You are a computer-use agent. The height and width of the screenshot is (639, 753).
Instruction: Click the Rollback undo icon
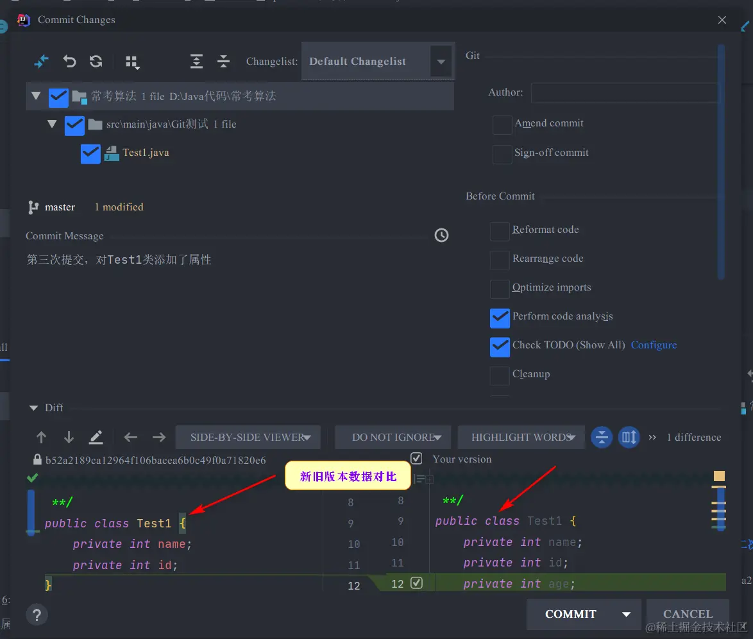point(70,62)
